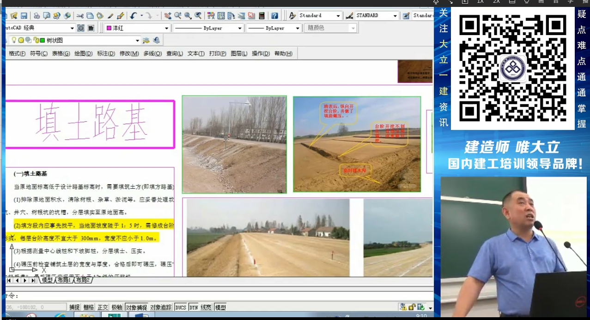Select the Zoom Realtime magnifier tool
This screenshot has height=320, width=590.
point(177,16)
